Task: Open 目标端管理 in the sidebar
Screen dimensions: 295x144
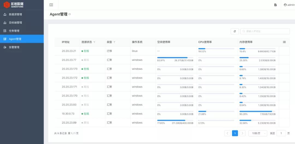Action: (x=22, y=23)
